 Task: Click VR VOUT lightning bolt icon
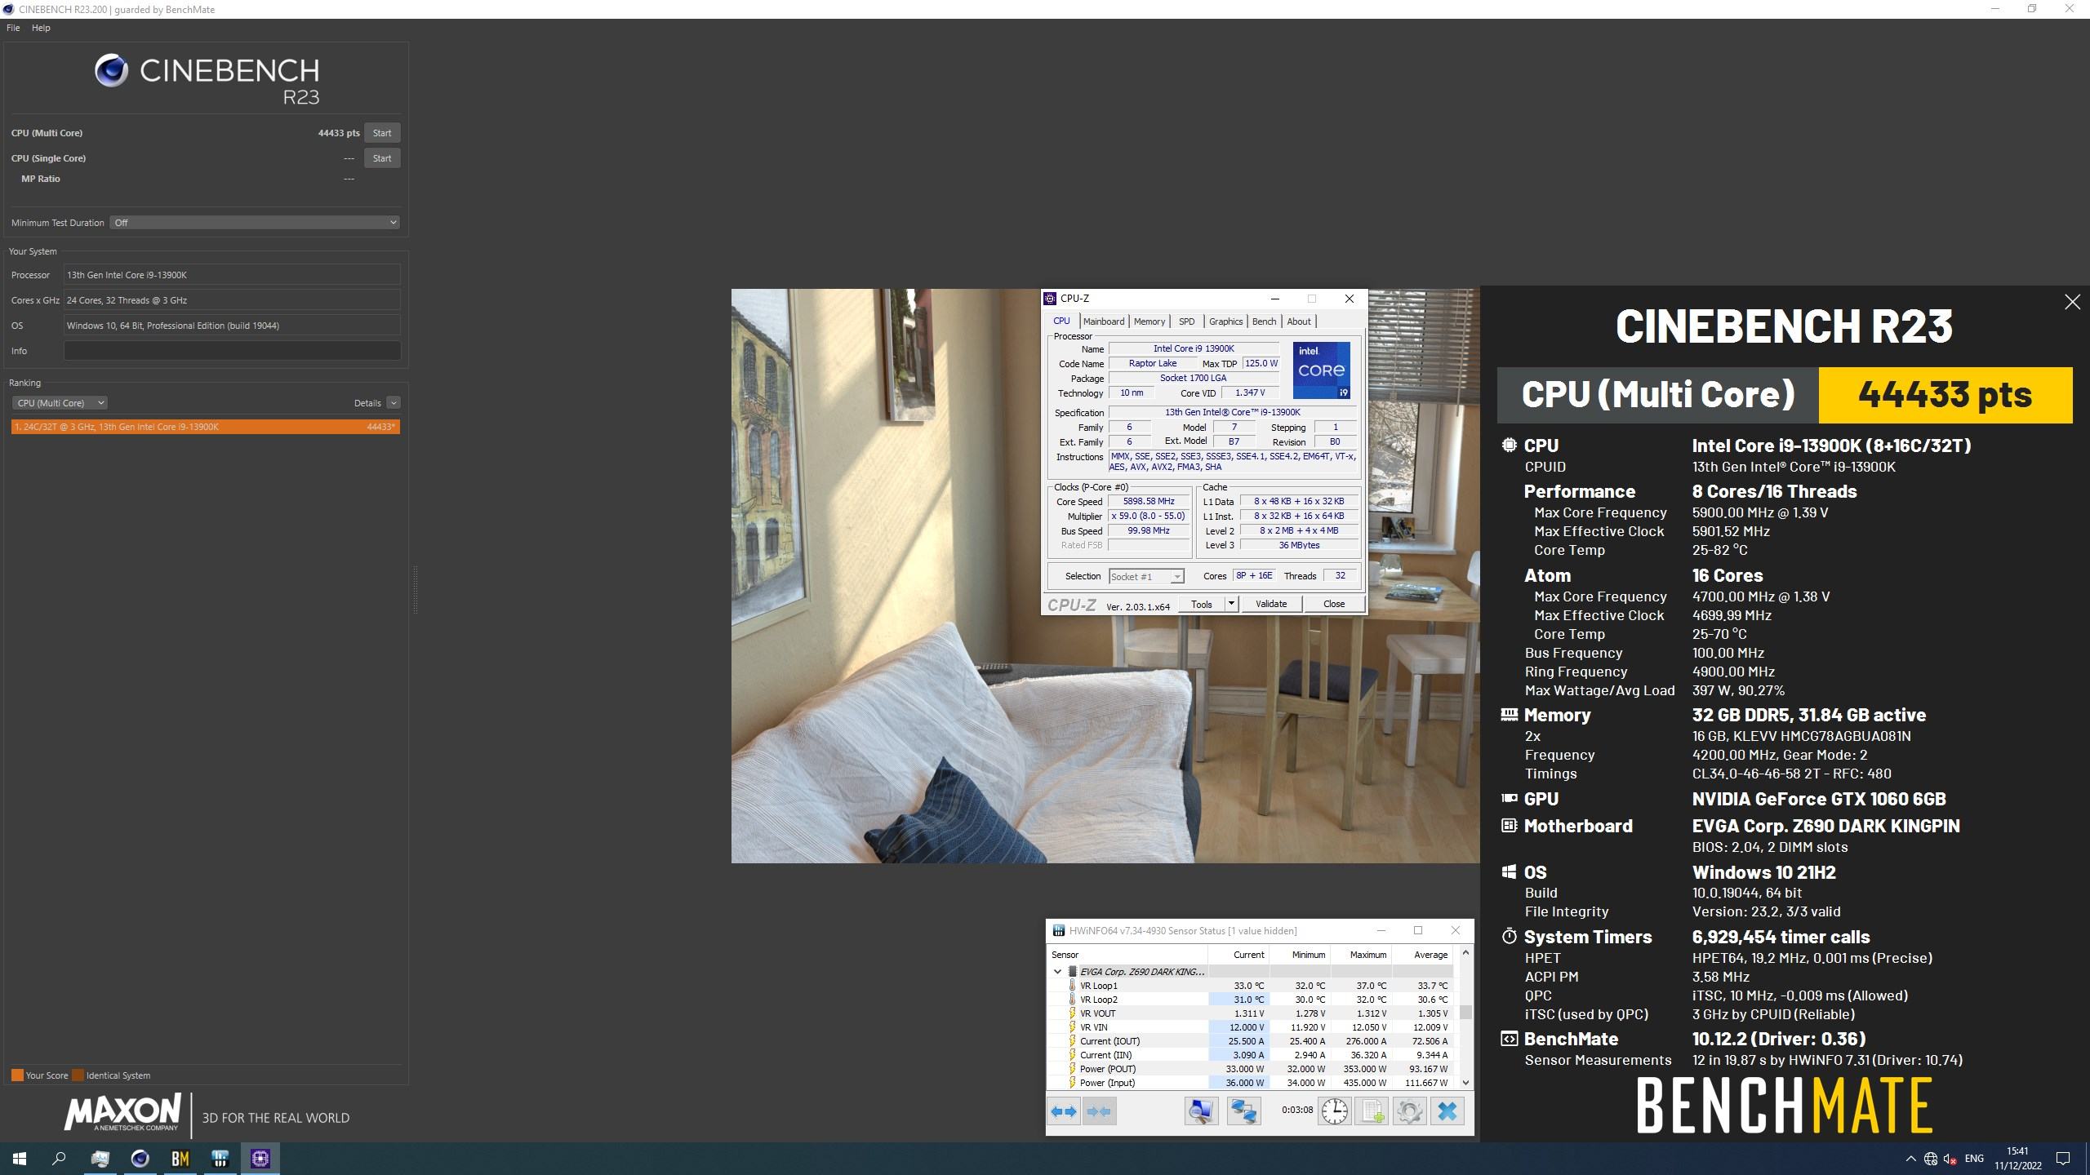pyautogui.click(x=1072, y=1013)
